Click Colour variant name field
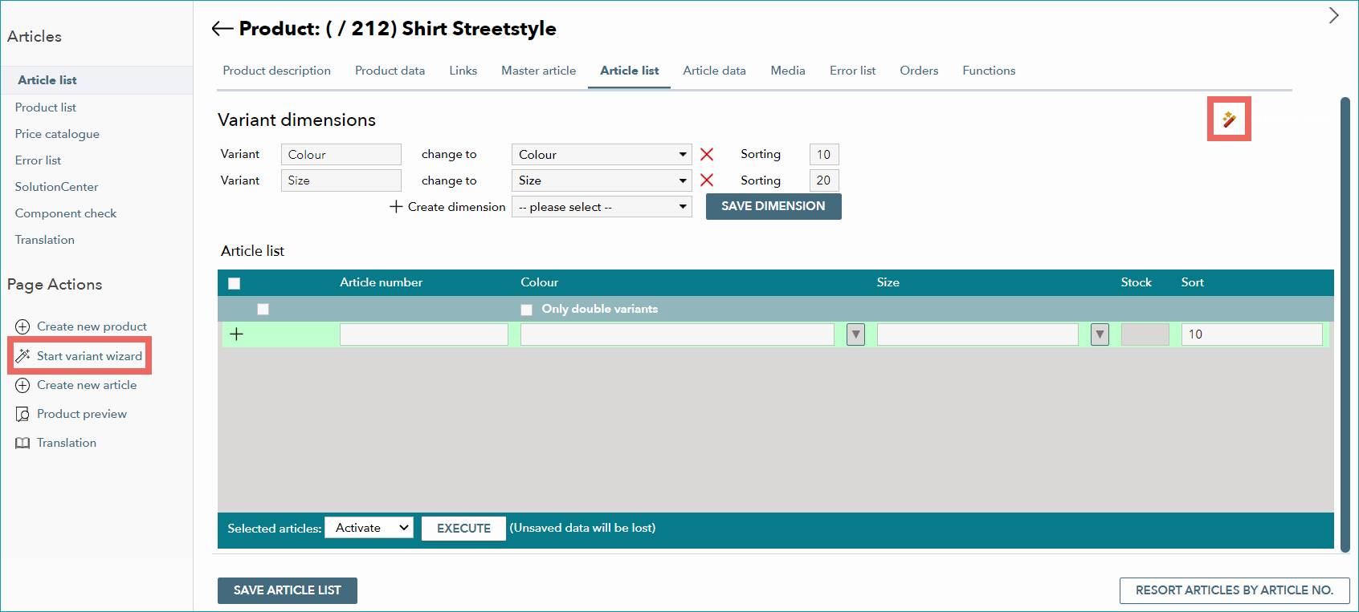This screenshot has height=612, width=1359. coord(341,154)
